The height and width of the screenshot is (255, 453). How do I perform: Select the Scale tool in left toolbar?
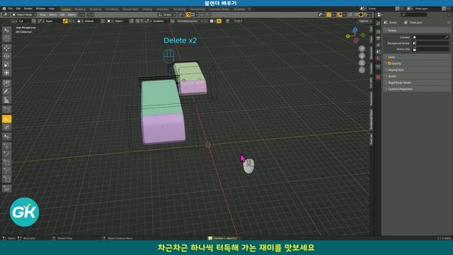[x=6, y=64]
